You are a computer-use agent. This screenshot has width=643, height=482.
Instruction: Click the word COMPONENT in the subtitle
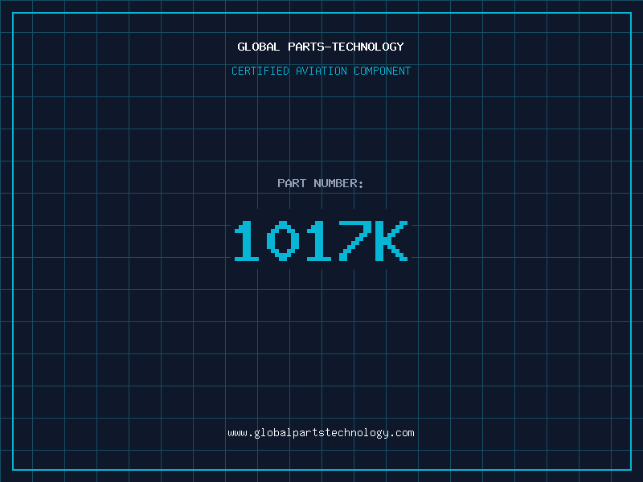[x=383, y=71]
